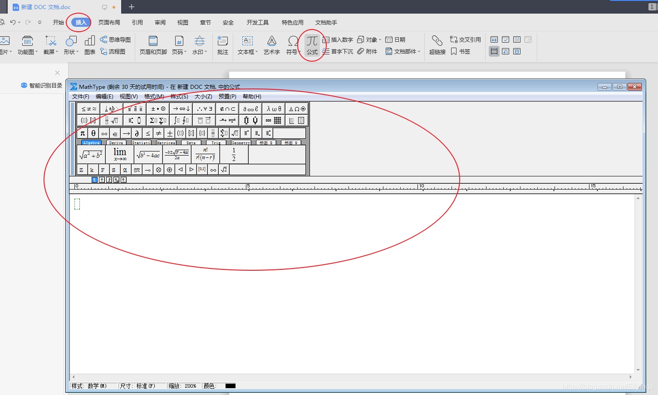Open the 公式 (formula) tool in WPS ribbon
Image resolution: width=658 pixels, height=395 pixels.
click(312, 45)
